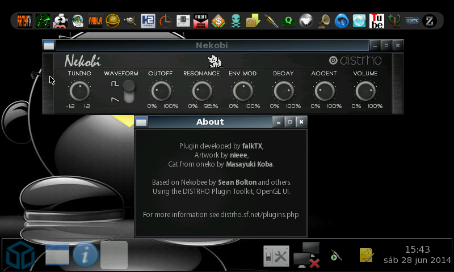Viewport: 454px width, 272px height.
Task: Open the Nekobi window menu button
Action: tap(49, 45)
